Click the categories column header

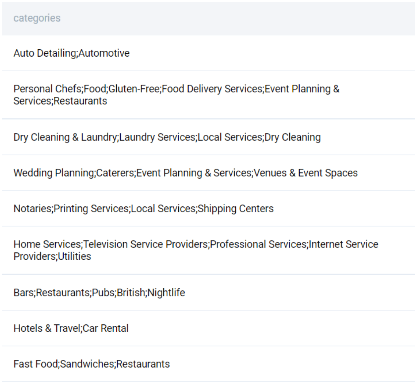point(37,18)
